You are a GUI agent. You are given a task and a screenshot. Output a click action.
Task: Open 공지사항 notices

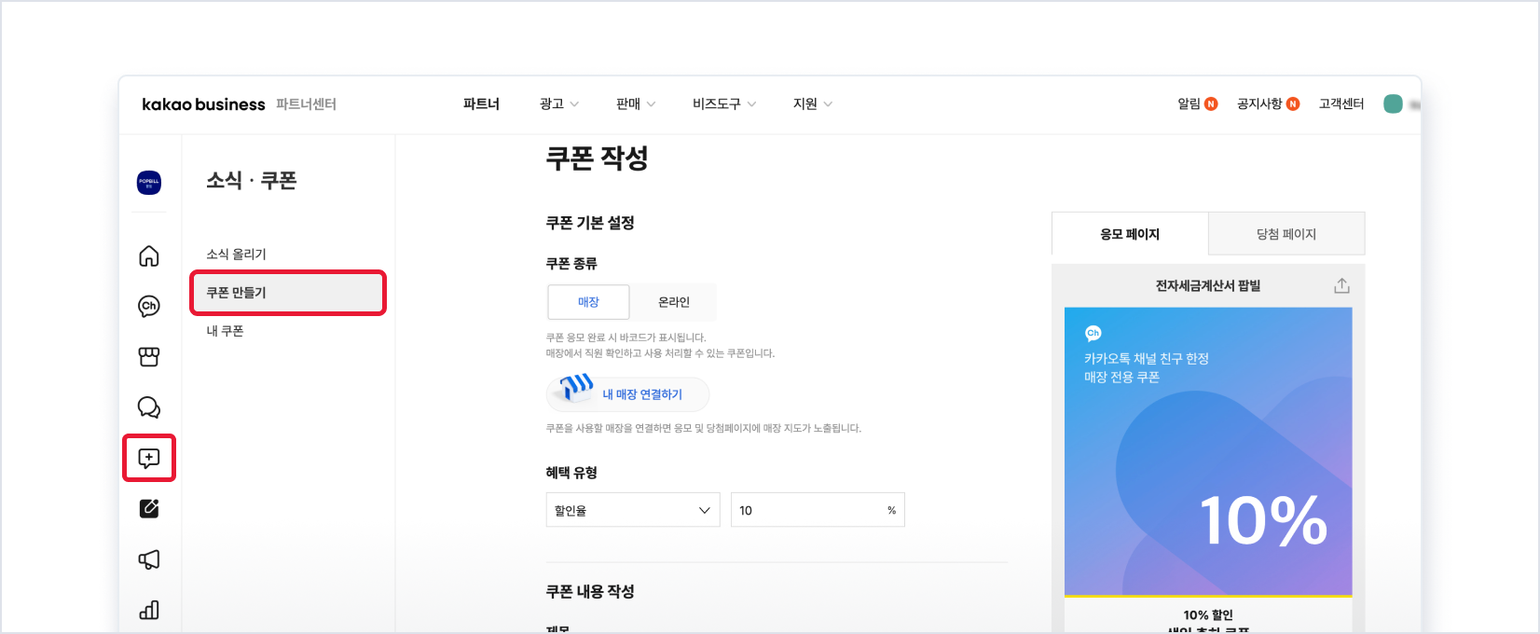pyautogui.click(x=1268, y=104)
